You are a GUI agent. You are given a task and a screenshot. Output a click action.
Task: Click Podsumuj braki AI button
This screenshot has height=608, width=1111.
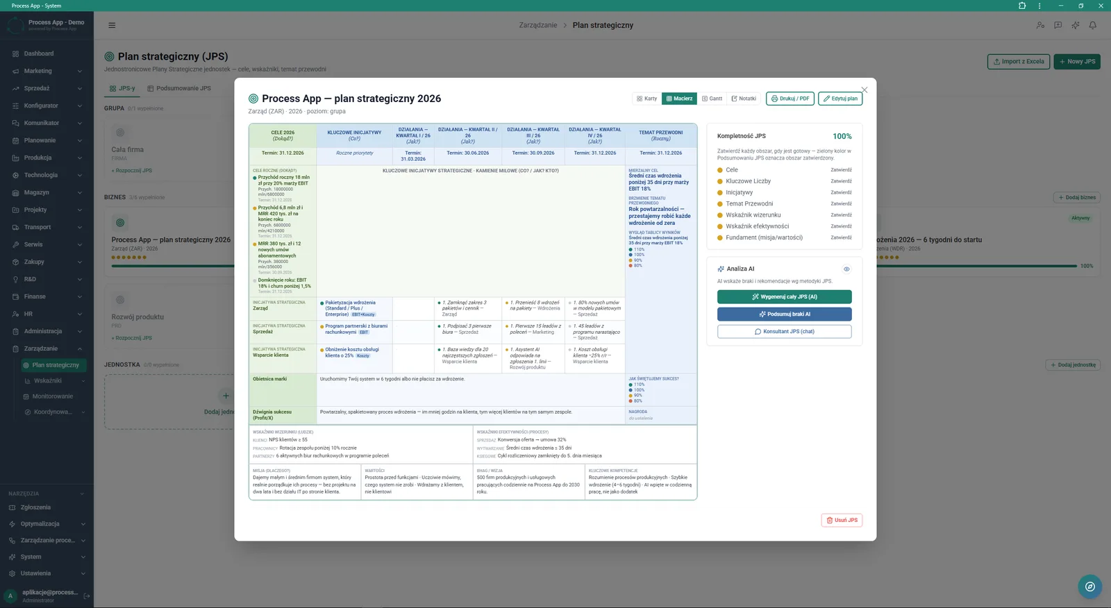(785, 314)
